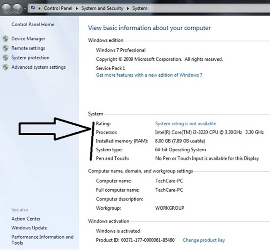This screenshot has height=250, width=270.
Task: Open Windows Update from See also
Action: (29, 228)
